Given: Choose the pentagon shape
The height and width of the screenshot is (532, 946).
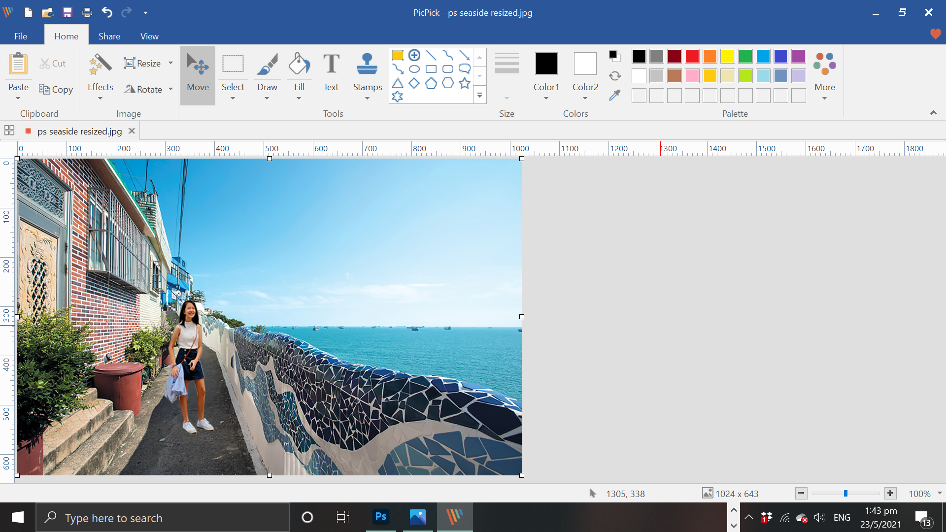Looking at the screenshot, I should 431,83.
